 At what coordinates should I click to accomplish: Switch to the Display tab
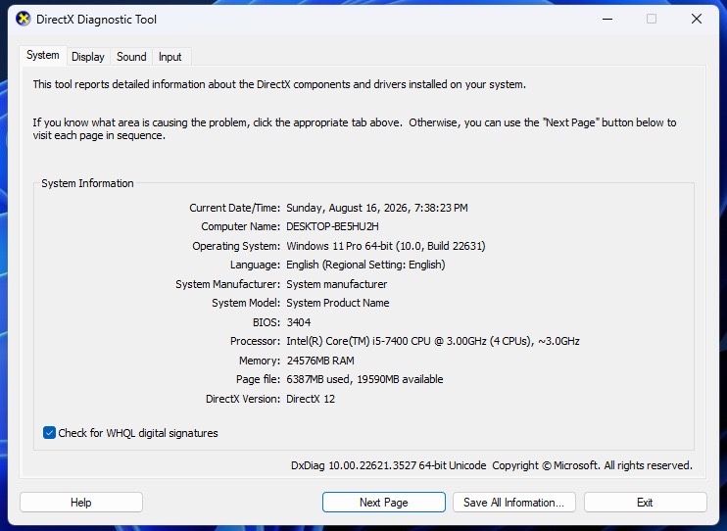point(87,57)
